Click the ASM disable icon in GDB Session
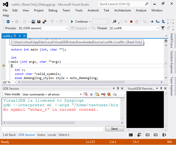The height and width of the screenshot is (145, 176). click(x=103, y=94)
